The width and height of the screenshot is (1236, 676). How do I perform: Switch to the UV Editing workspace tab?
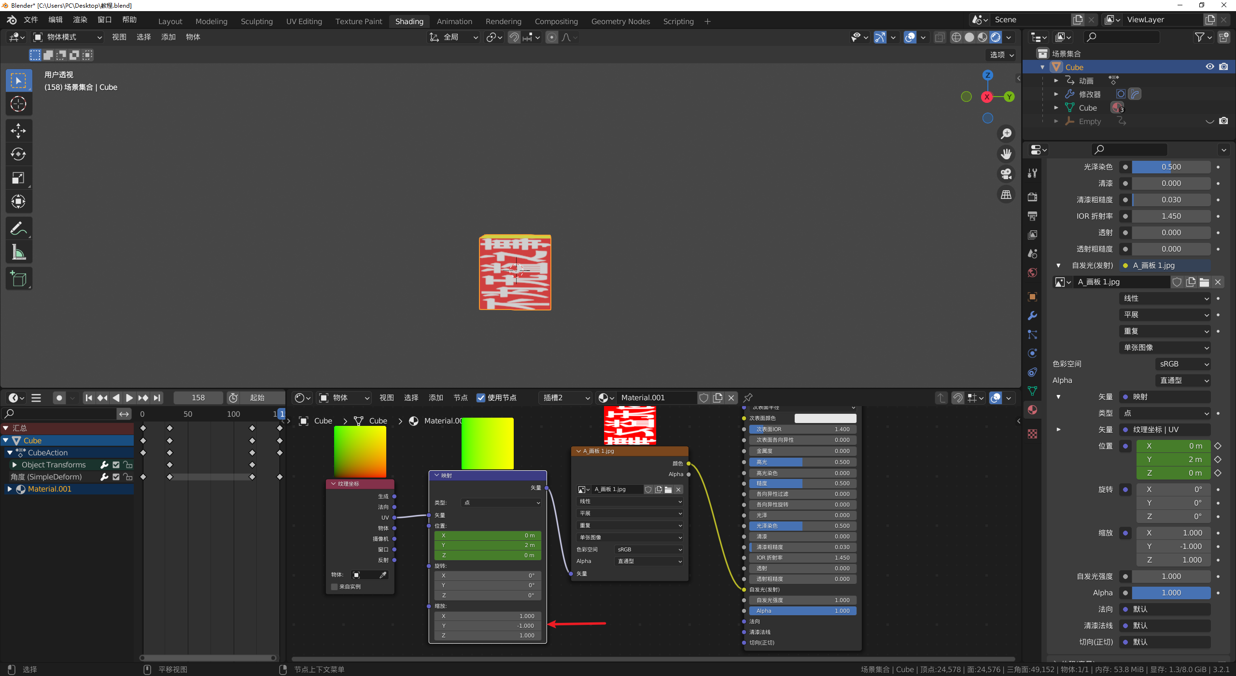(304, 21)
